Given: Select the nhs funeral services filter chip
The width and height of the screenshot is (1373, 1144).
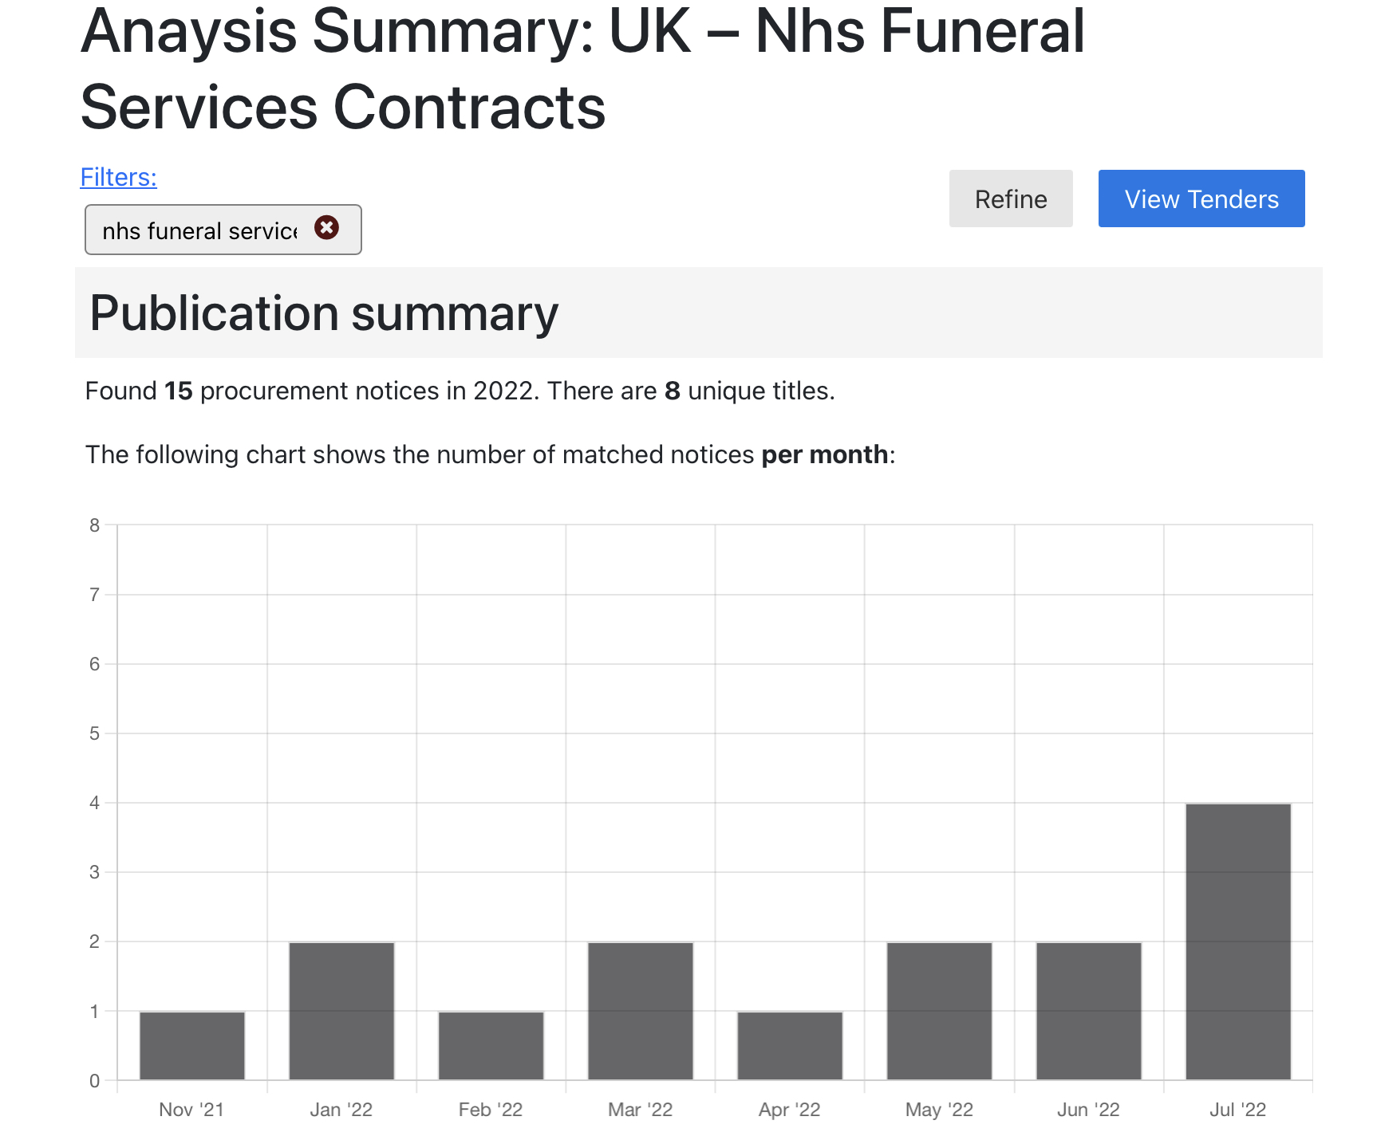Looking at the screenshot, I should tap(223, 230).
